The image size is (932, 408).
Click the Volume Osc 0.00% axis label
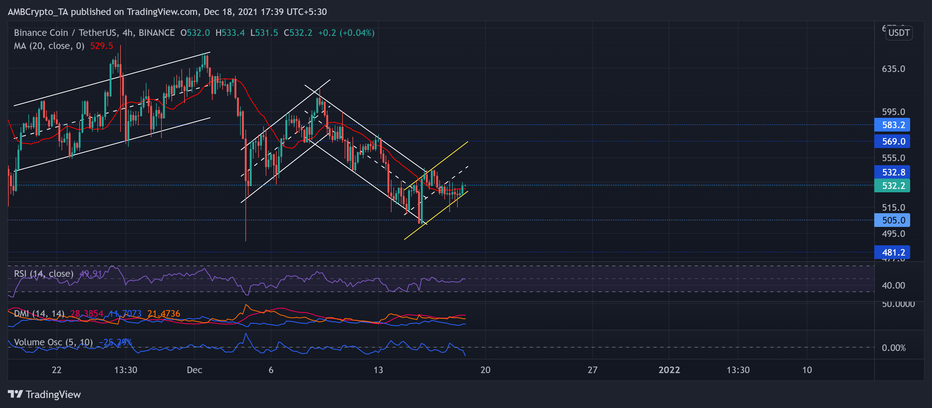click(x=894, y=348)
